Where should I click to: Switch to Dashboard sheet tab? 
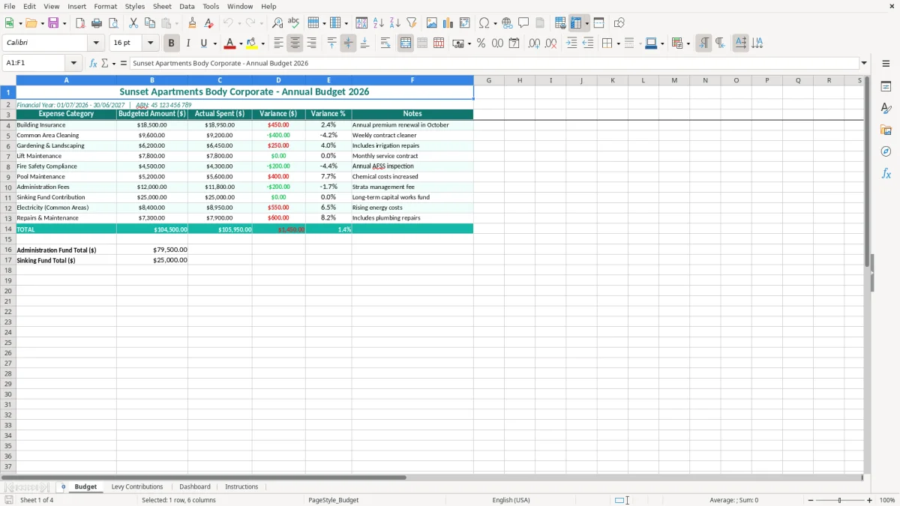point(195,487)
